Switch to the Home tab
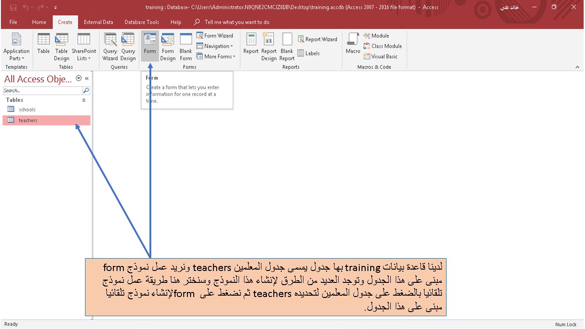The width and height of the screenshot is (585, 329). [x=39, y=22]
